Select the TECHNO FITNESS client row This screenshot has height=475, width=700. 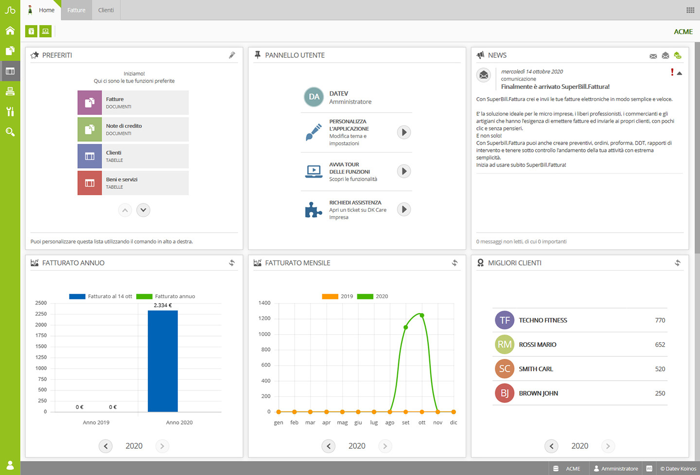580,320
